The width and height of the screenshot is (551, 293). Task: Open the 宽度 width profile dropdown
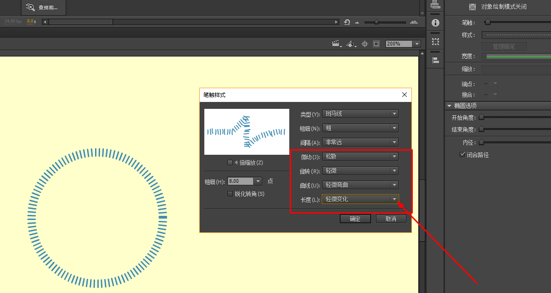516,56
